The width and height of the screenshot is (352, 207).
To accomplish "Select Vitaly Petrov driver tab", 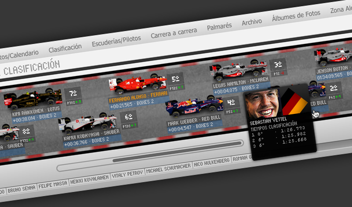I will click(x=127, y=174).
